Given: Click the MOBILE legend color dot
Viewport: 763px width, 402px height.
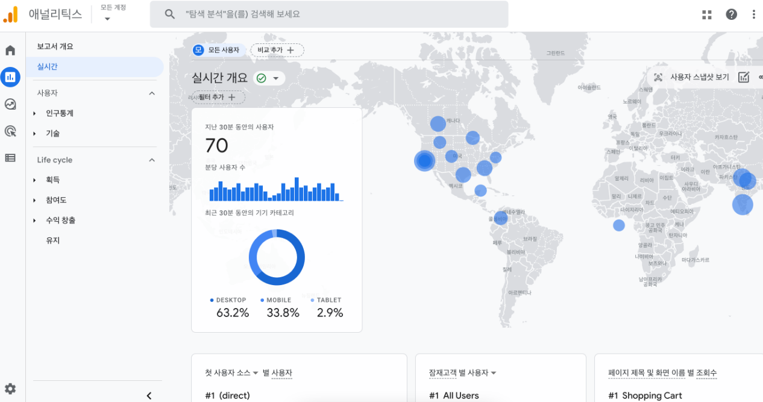Looking at the screenshot, I should tap(262, 300).
